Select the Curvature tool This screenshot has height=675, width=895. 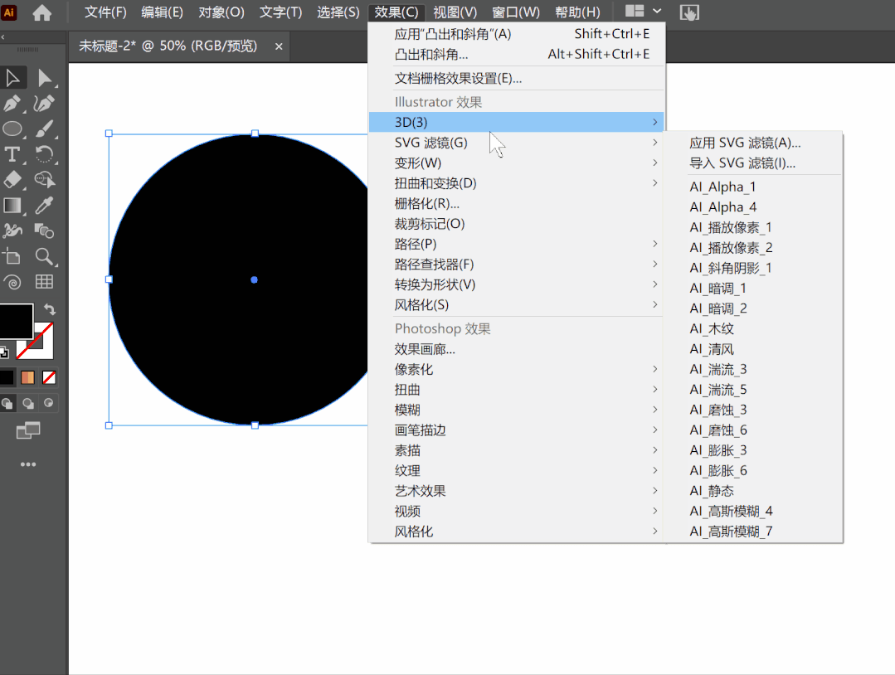(44, 104)
